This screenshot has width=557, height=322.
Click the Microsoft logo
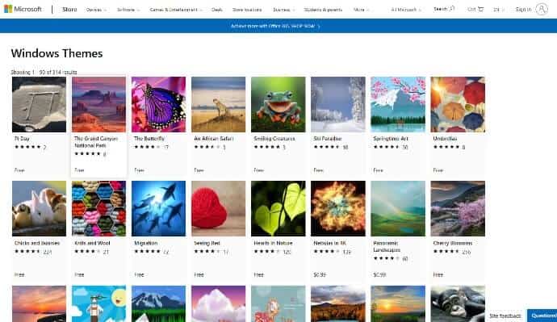click(x=23, y=9)
